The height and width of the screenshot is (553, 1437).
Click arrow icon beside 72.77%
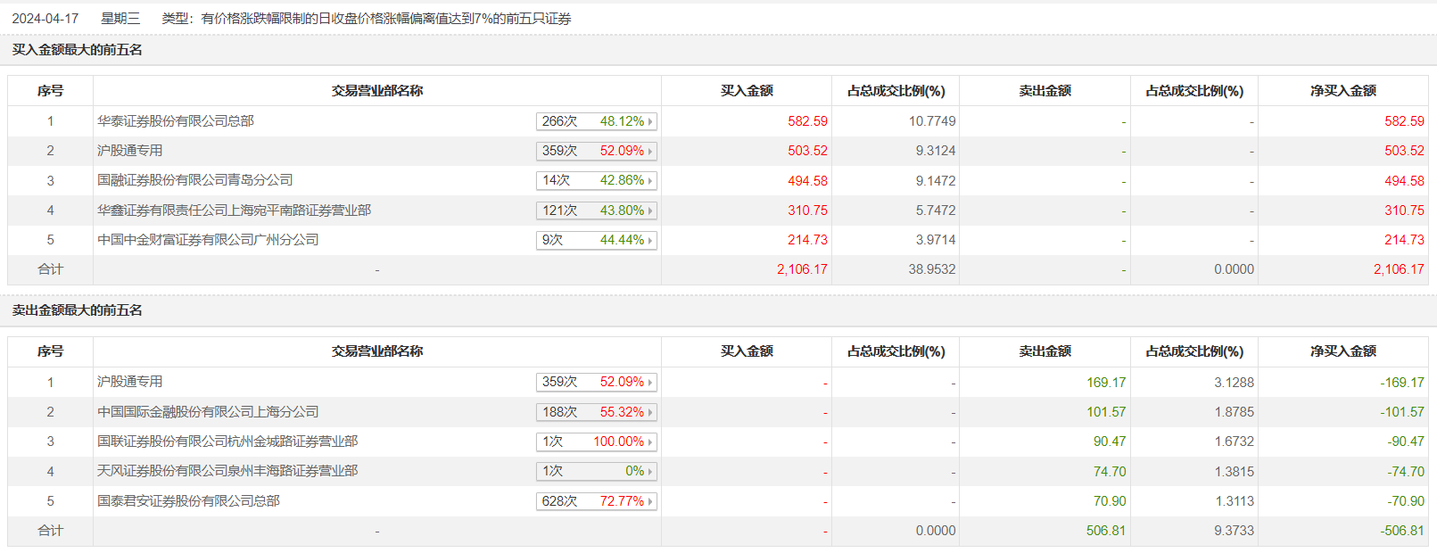[650, 502]
